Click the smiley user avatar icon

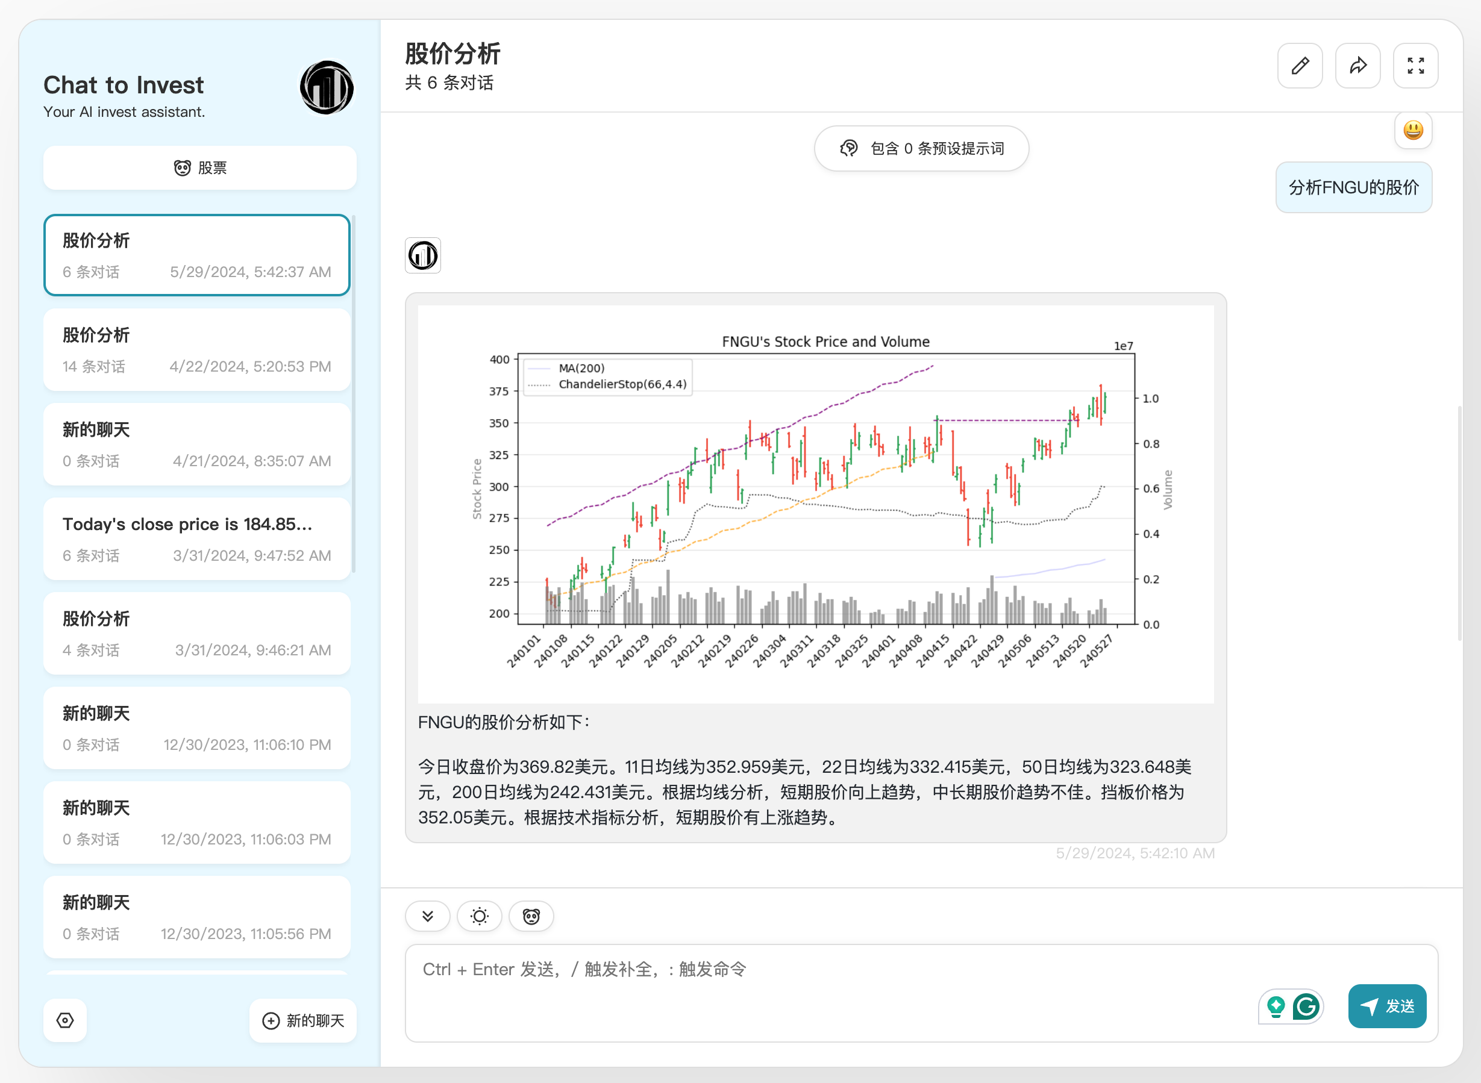pos(1413,130)
